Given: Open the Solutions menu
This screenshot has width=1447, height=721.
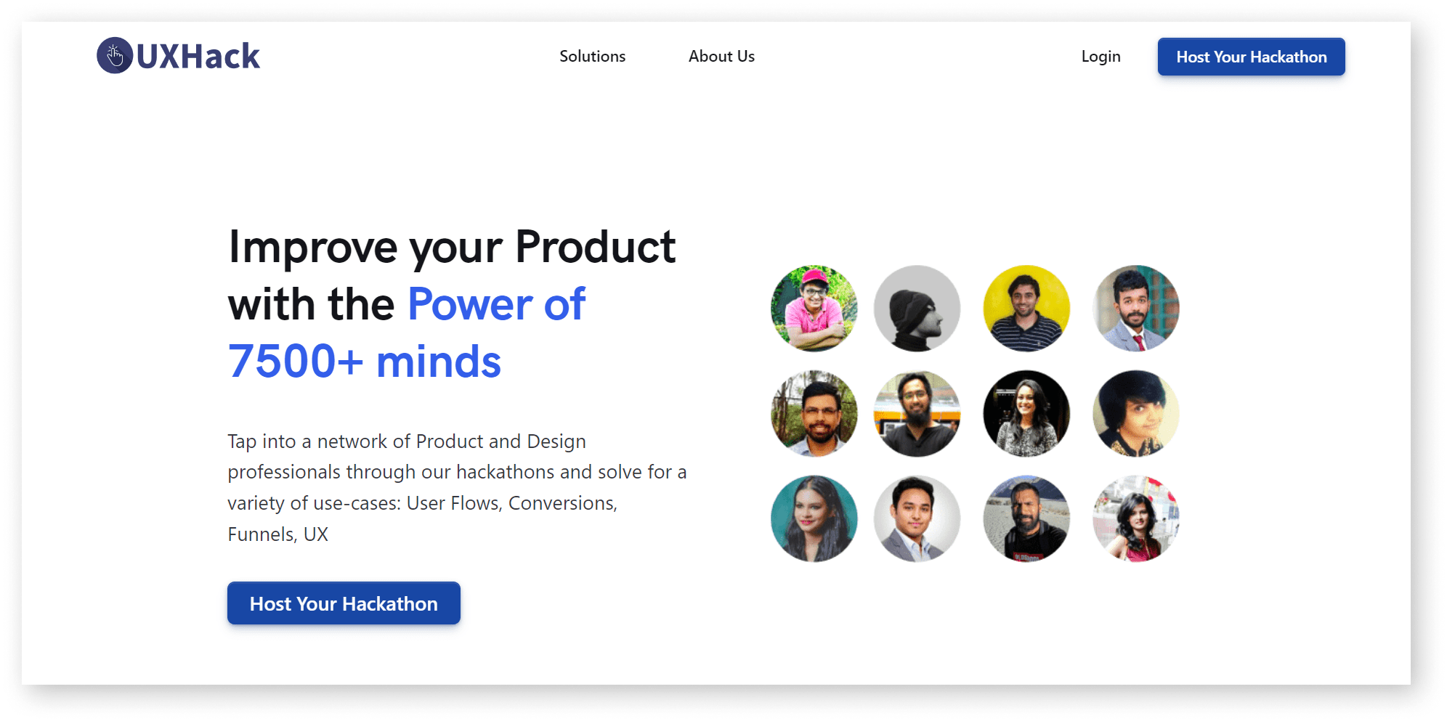Looking at the screenshot, I should pos(592,56).
